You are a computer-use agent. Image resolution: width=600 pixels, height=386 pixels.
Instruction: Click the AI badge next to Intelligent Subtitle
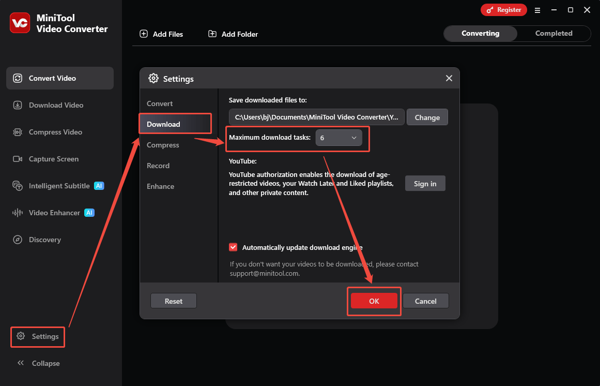coord(99,186)
